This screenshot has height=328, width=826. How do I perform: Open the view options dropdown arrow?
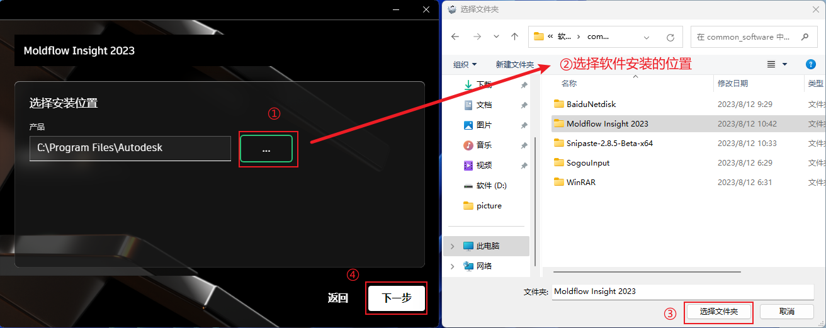tap(784, 64)
